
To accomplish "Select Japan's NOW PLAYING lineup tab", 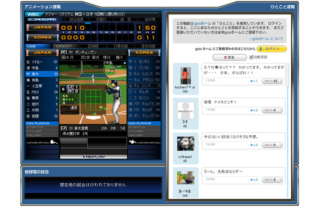I will (42, 123).
